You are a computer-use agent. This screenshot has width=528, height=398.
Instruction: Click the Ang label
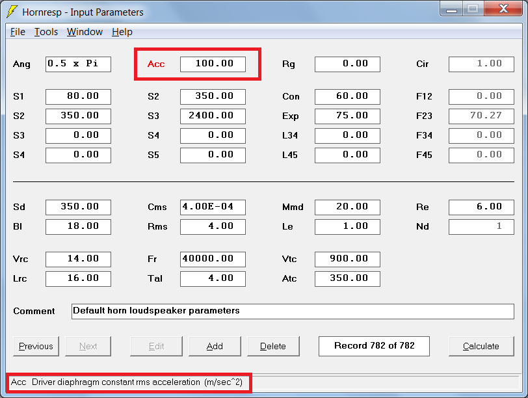coord(21,64)
